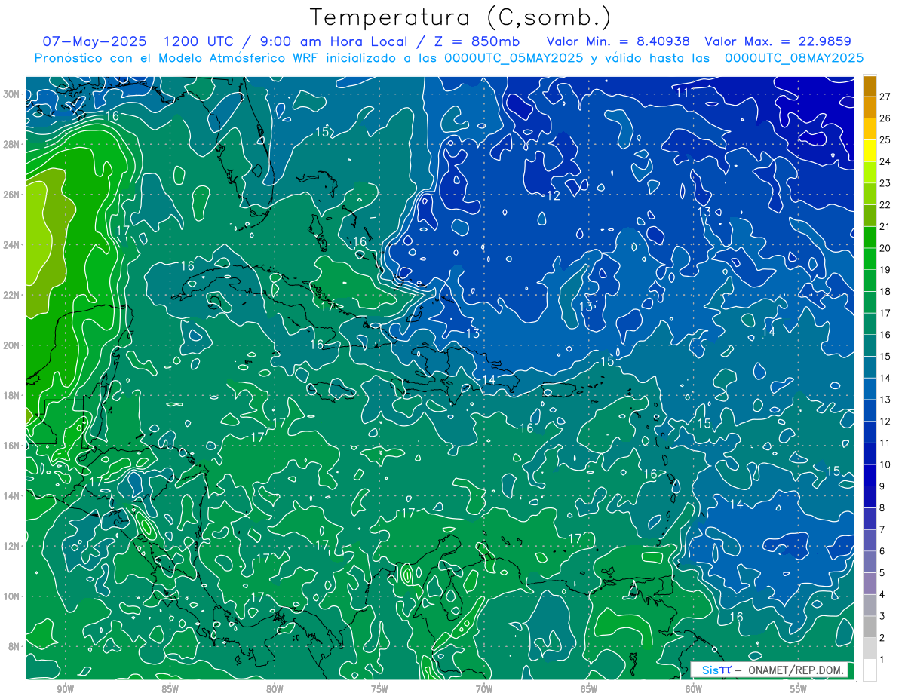
Task: Click the "12" contour label on the map
Action: [554, 195]
